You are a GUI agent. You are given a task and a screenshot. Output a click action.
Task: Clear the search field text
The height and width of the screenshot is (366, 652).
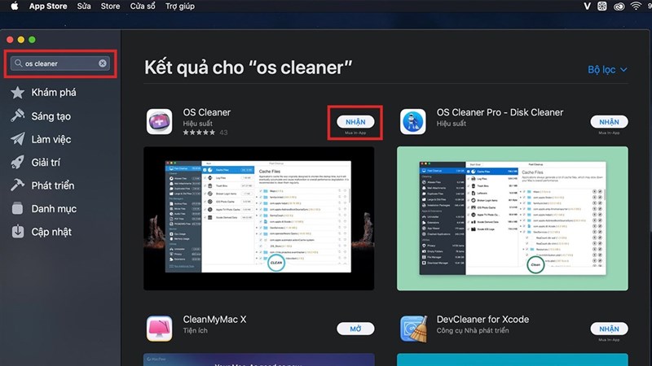(103, 63)
